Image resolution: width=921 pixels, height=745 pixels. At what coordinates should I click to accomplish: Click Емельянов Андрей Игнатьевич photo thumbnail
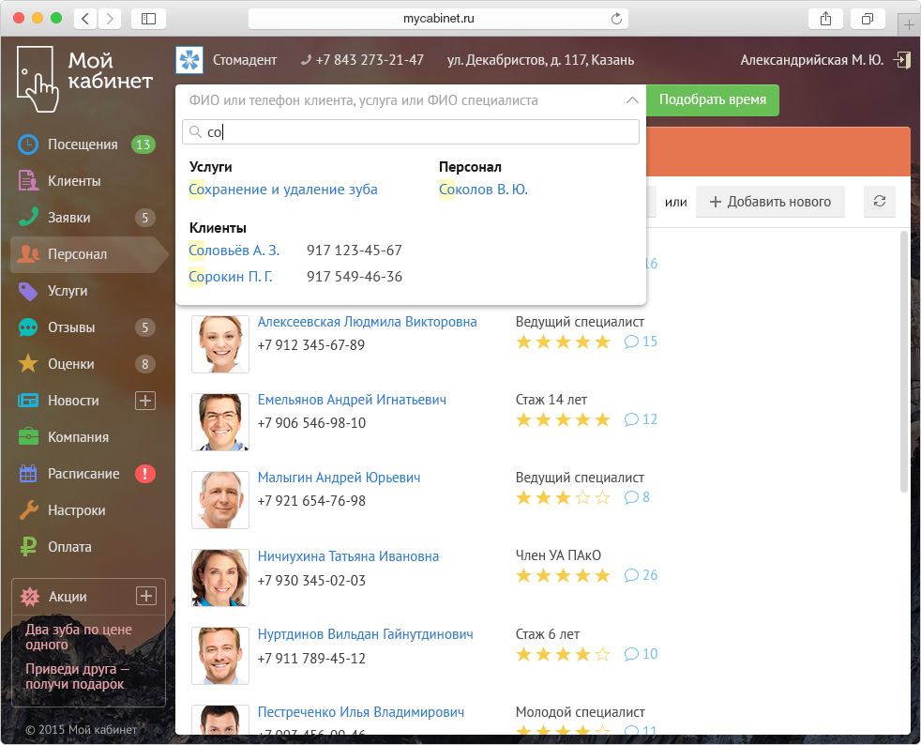(220, 422)
